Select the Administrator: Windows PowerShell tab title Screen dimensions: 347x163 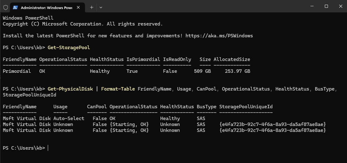pyautogui.click(x=47, y=7)
